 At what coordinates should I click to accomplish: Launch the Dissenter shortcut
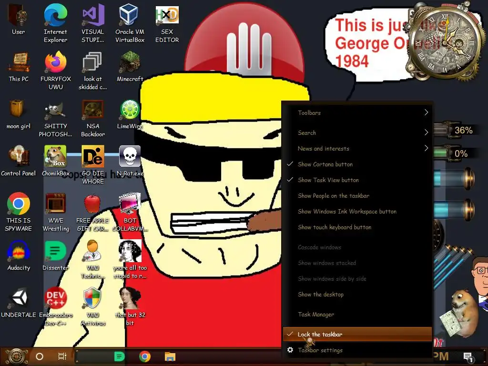[x=55, y=255]
